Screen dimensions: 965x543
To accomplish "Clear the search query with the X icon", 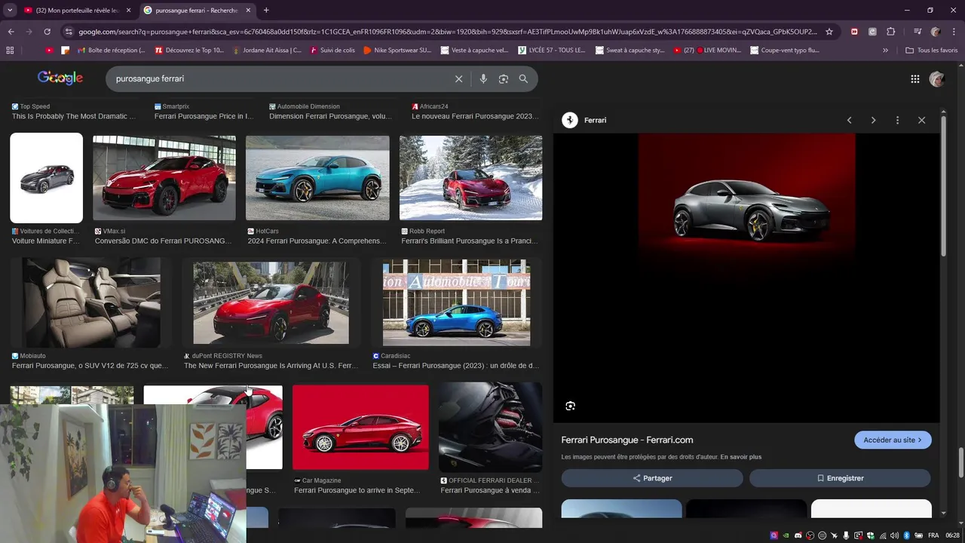I will click(x=458, y=78).
